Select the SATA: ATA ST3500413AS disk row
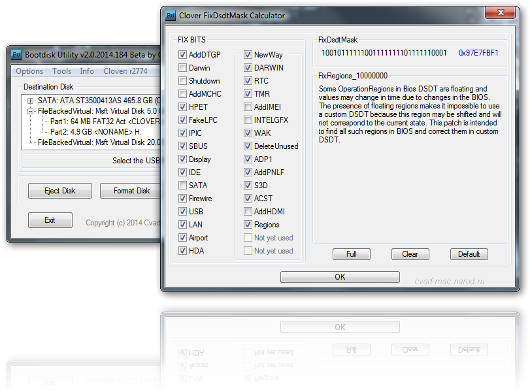This screenshot has width=530, height=392. [99, 101]
